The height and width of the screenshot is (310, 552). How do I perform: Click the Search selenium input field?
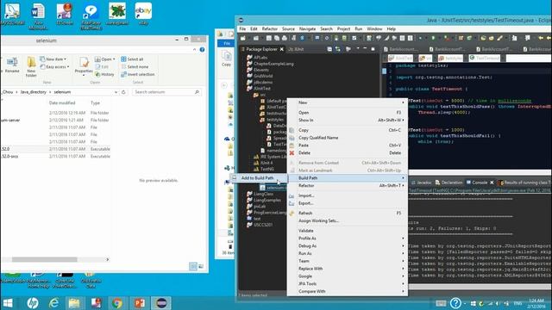pos(166,92)
